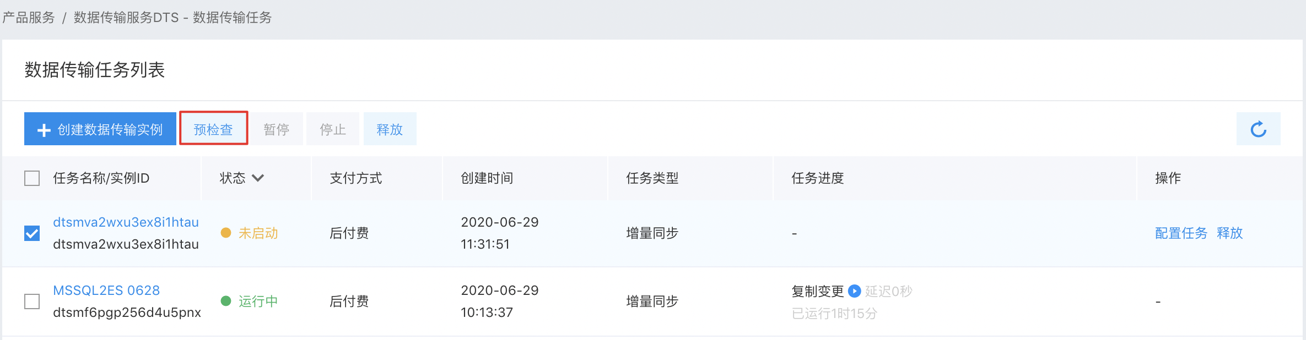The height and width of the screenshot is (340, 1306).
Task: Click the green 运行中 status dot
Action: pos(225,301)
